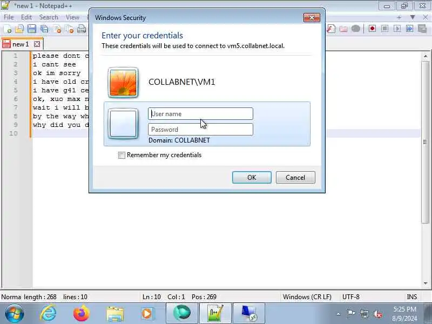Click the editor vertical scrollbar thumb

[425, 142]
